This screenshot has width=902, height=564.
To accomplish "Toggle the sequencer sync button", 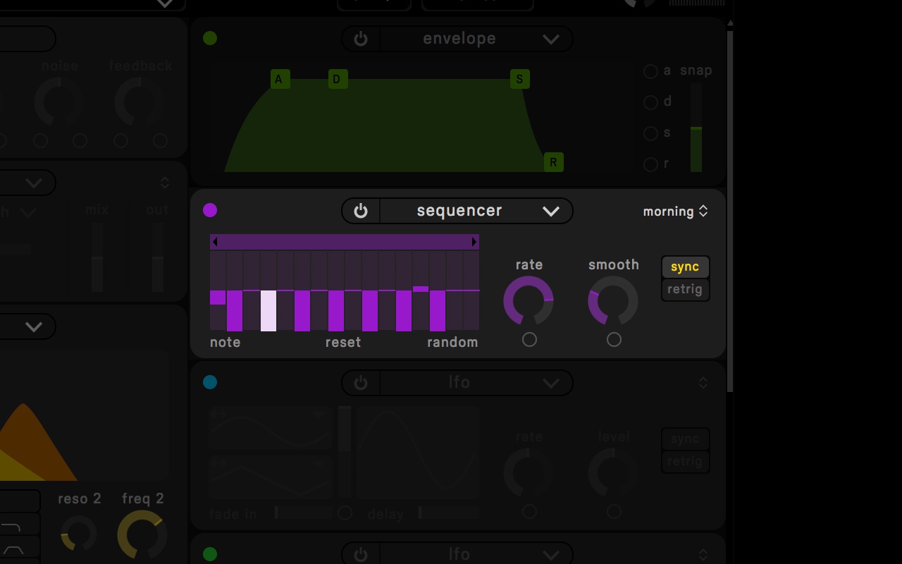I will point(685,267).
